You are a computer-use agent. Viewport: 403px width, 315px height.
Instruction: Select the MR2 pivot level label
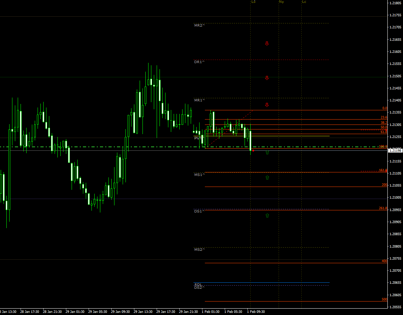(x=199, y=26)
